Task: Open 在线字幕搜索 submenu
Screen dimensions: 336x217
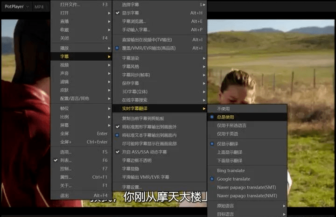Action: (x=160, y=100)
